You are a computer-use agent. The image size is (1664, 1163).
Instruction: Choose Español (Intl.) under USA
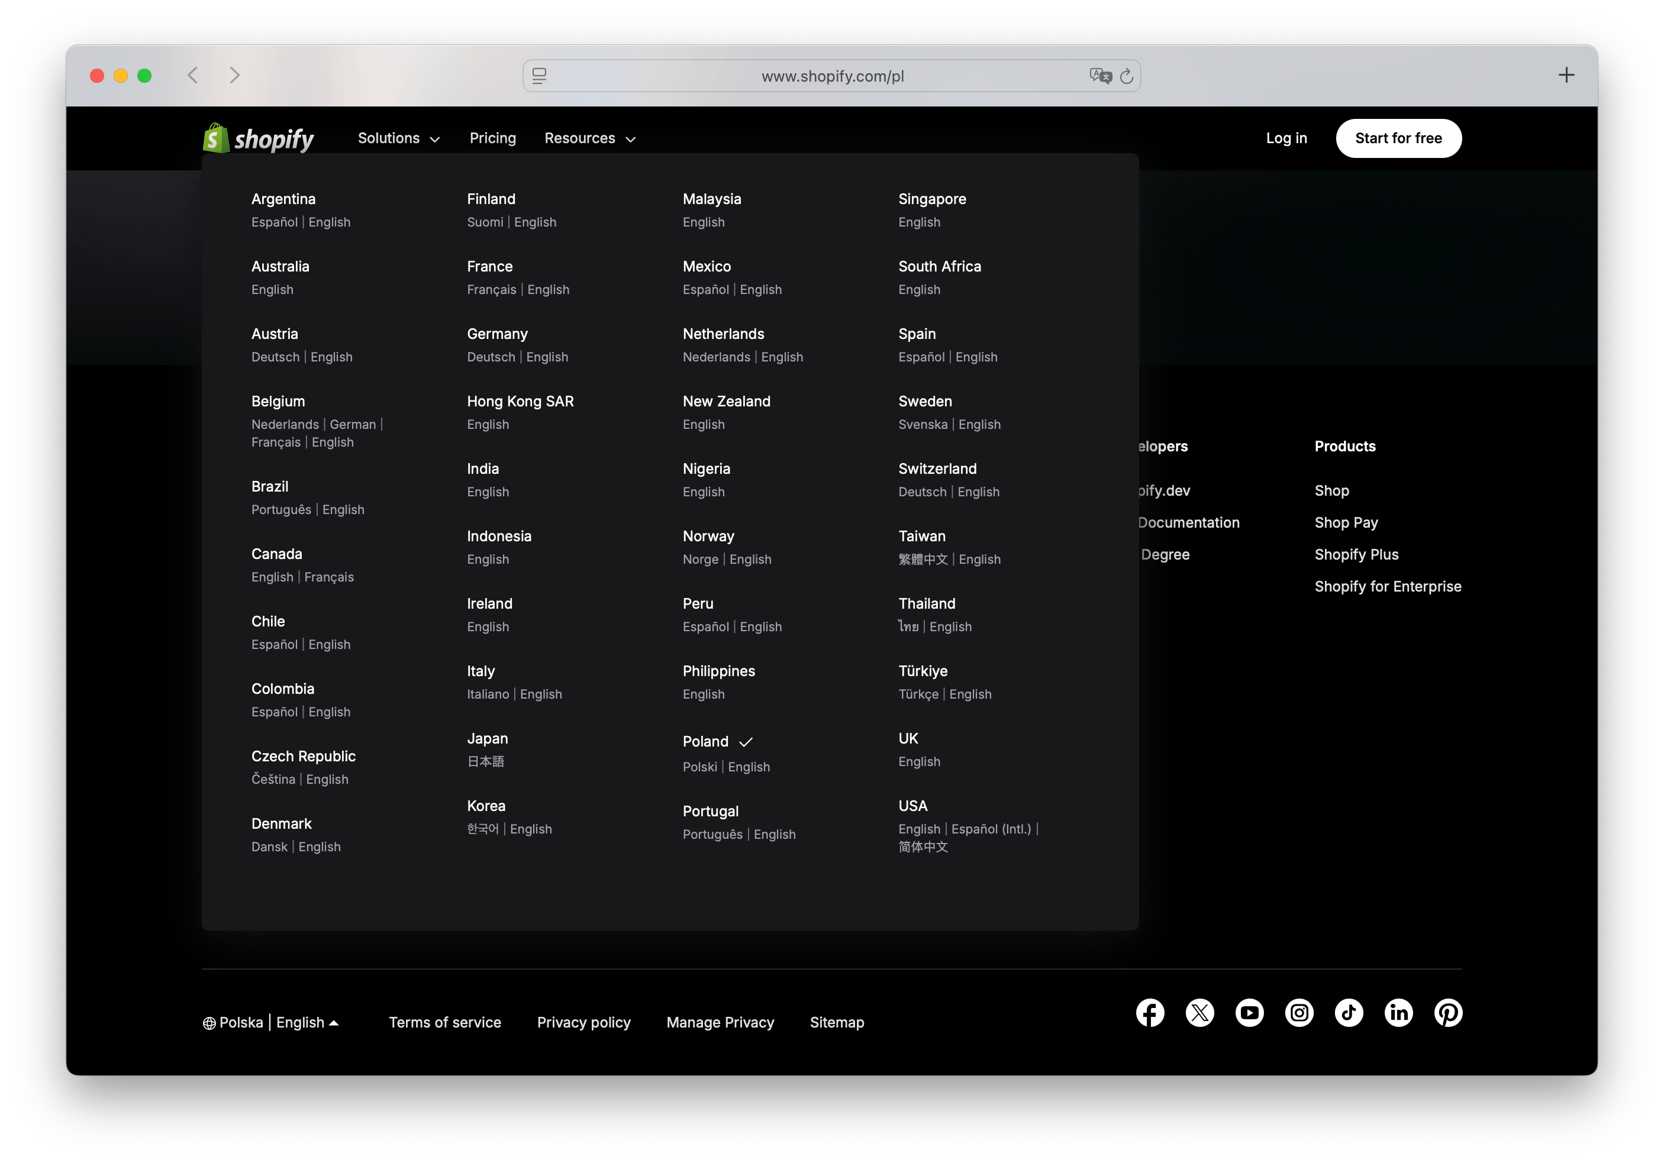point(991,829)
